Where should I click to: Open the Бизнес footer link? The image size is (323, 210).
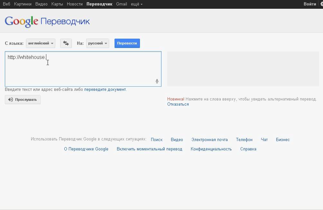click(283, 140)
